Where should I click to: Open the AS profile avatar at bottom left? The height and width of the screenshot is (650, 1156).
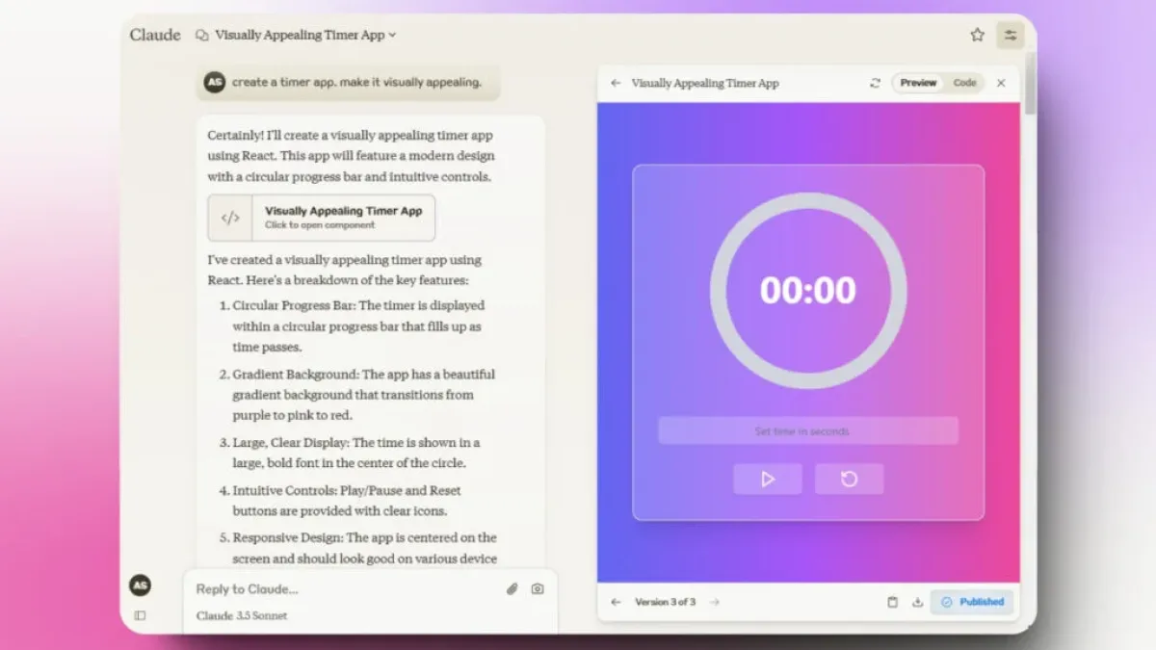tap(140, 585)
